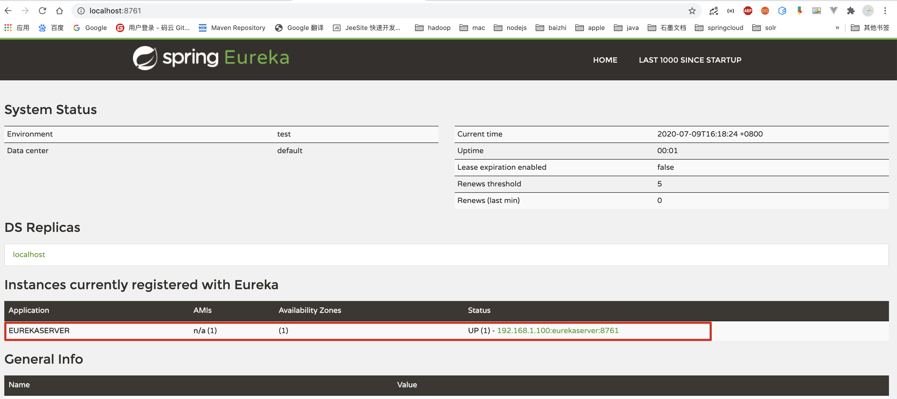The width and height of the screenshot is (897, 399).
Task: Click the localhost replica link
Action: pyautogui.click(x=29, y=254)
